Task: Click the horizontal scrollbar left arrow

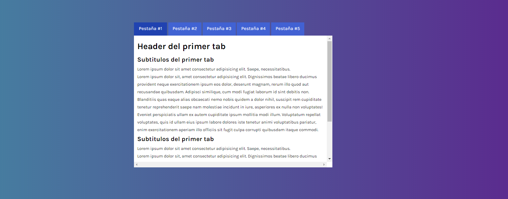Action: coord(137,164)
